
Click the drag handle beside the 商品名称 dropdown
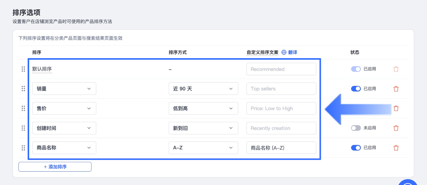pyautogui.click(x=23, y=148)
